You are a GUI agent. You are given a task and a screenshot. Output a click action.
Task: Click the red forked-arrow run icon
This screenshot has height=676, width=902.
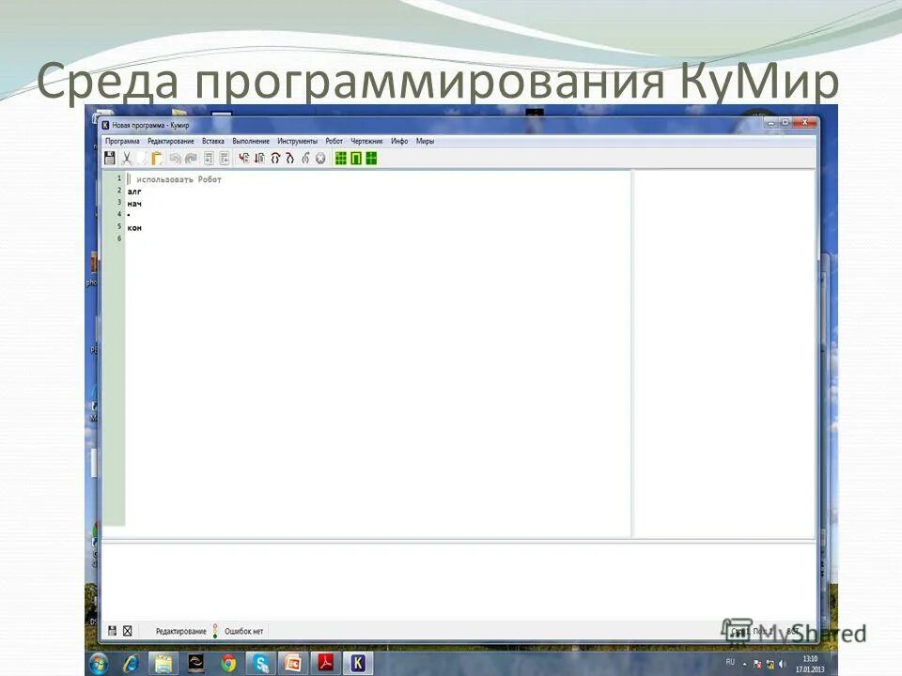[x=244, y=158]
